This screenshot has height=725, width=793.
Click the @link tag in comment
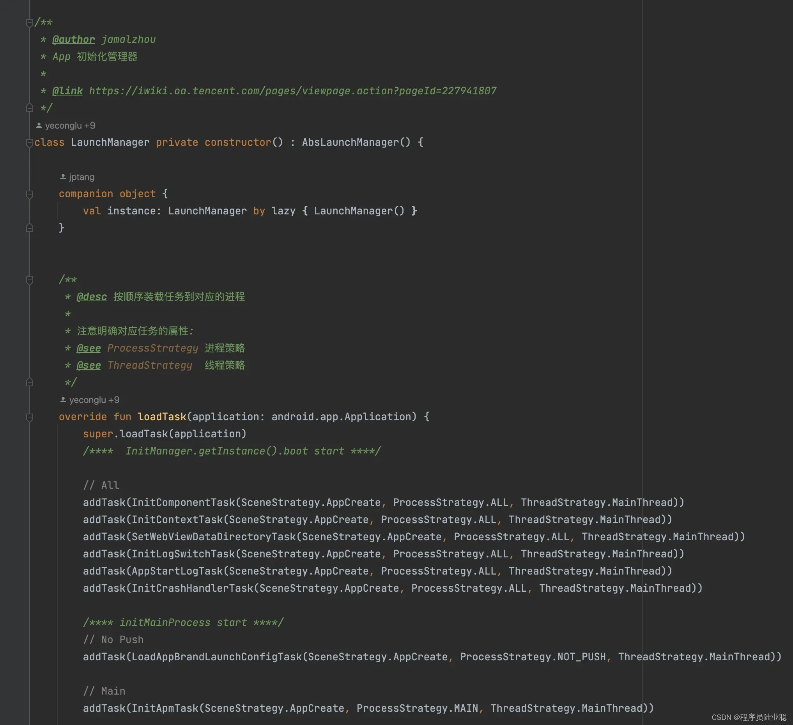point(68,91)
